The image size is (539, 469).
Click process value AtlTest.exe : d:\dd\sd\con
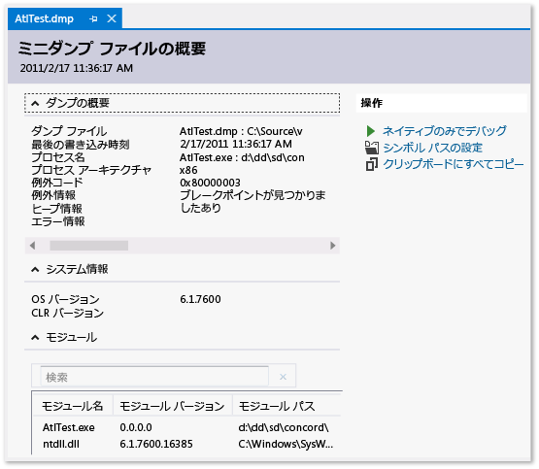point(242,157)
